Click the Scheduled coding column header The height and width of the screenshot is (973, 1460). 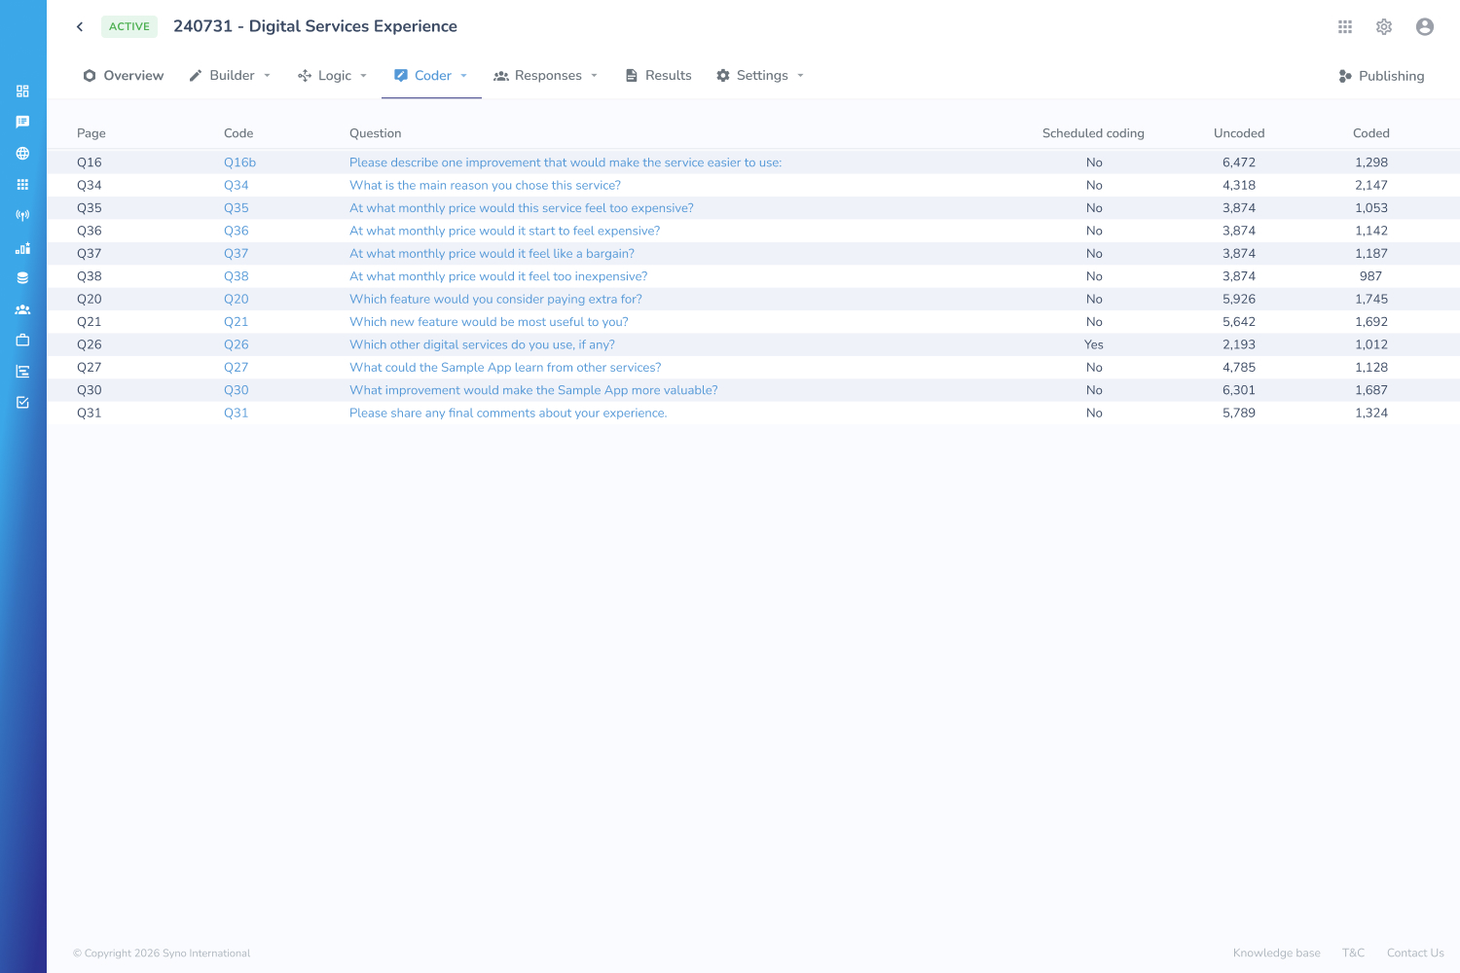tap(1093, 133)
